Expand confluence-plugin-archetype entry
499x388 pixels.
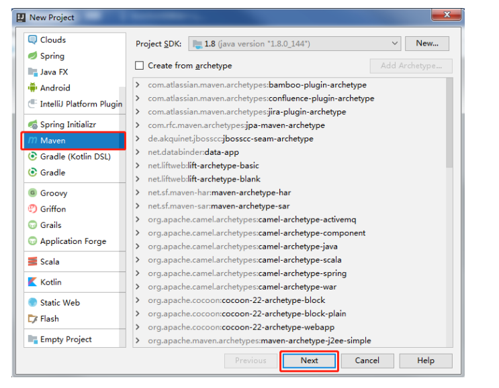point(138,98)
